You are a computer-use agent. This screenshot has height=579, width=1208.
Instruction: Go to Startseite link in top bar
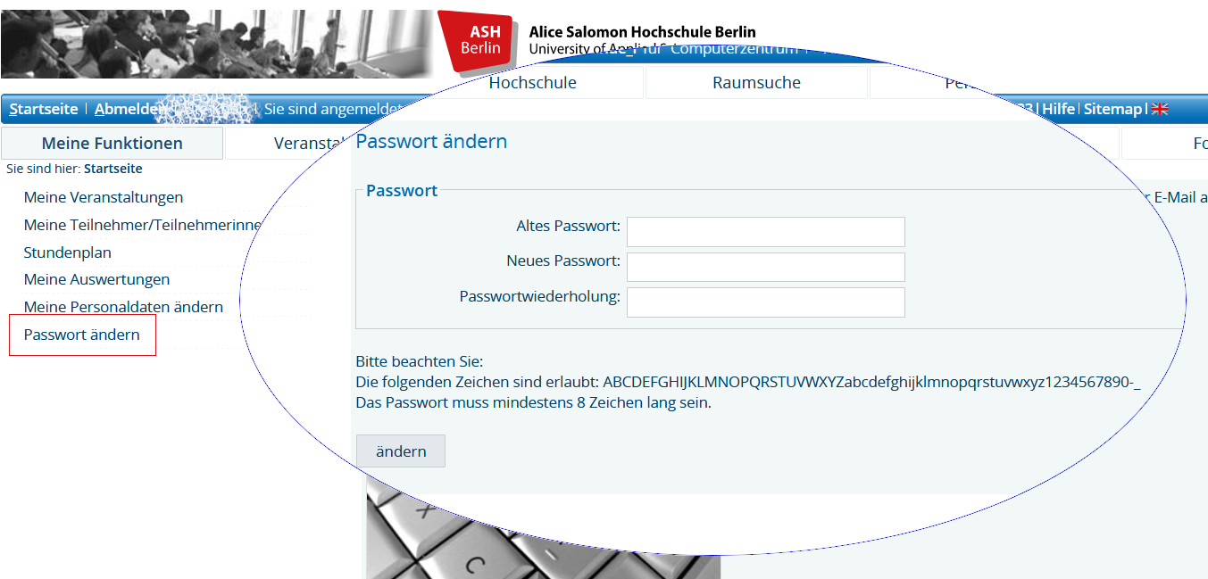pos(44,109)
